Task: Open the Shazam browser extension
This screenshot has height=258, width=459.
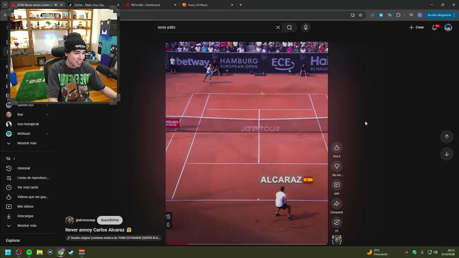Action: (x=381, y=15)
